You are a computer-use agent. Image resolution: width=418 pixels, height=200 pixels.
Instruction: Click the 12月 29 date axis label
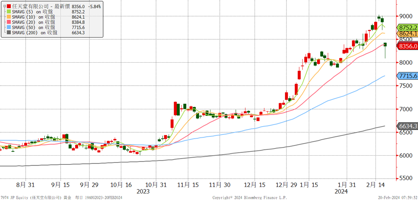[x=286, y=184]
